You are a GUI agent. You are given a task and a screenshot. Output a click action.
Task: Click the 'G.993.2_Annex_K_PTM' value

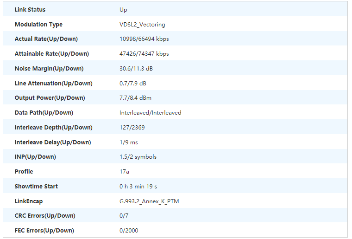[x=149, y=201]
